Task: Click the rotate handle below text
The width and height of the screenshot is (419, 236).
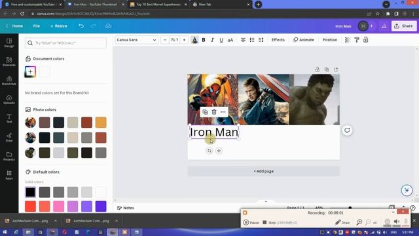Action: pos(209,151)
